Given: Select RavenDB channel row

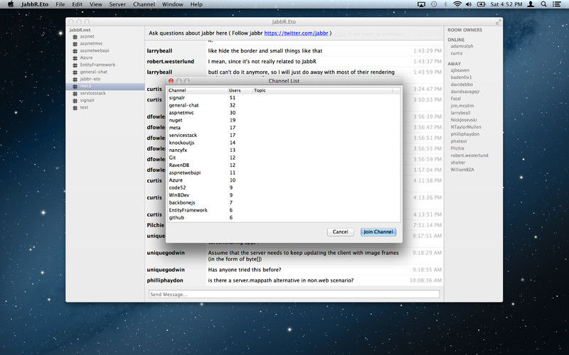Looking at the screenshot, I should click(x=284, y=165).
